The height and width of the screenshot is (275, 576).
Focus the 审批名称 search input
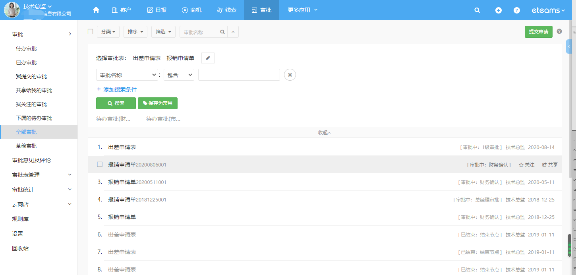coord(199,32)
